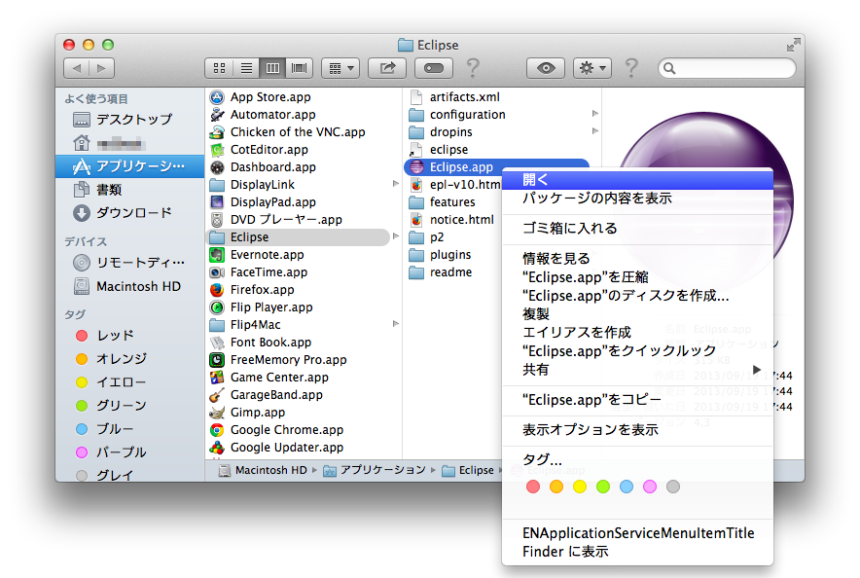Viewport: 860px width, 578px height.
Task: Click Macintosh HD in the path bar
Action: pos(263,471)
